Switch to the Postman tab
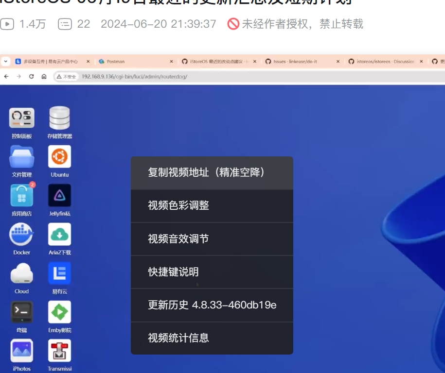This screenshot has width=445, height=373. (x=122, y=62)
